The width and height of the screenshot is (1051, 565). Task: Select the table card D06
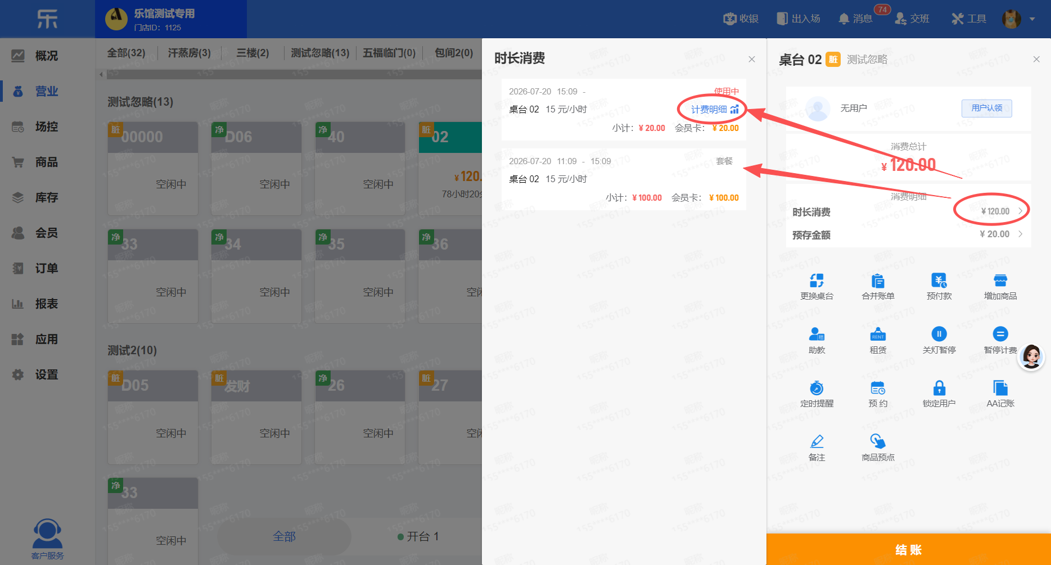[x=256, y=168]
